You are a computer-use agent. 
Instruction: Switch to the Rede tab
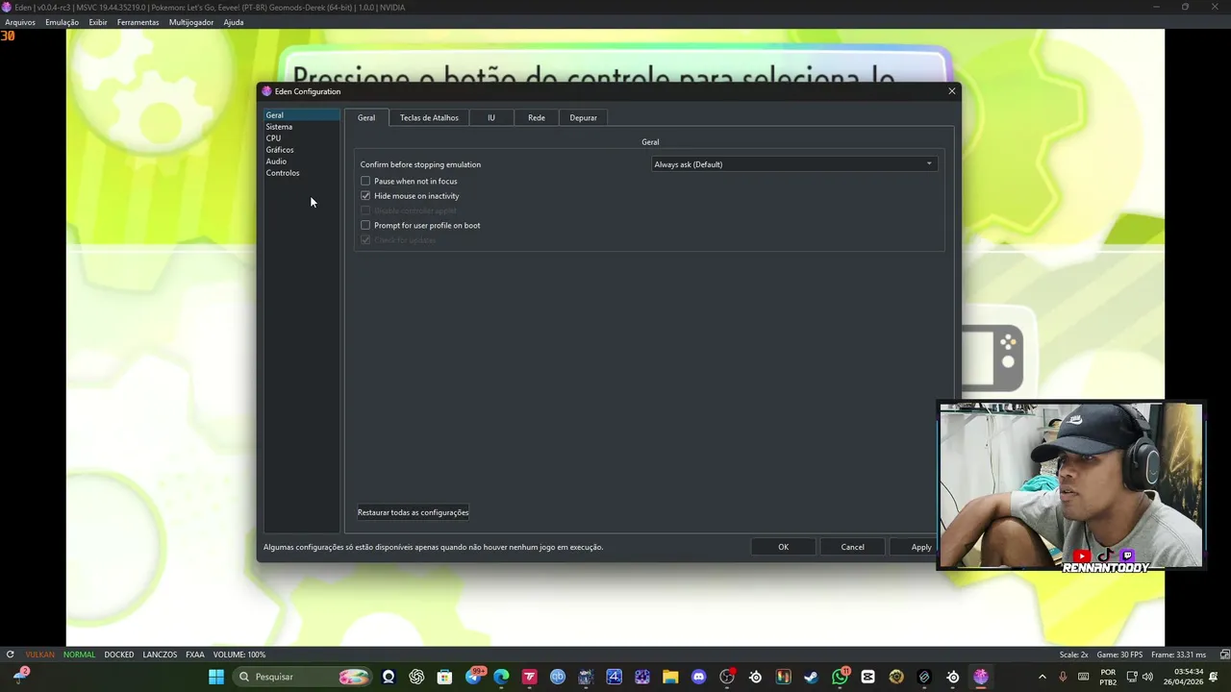click(537, 117)
